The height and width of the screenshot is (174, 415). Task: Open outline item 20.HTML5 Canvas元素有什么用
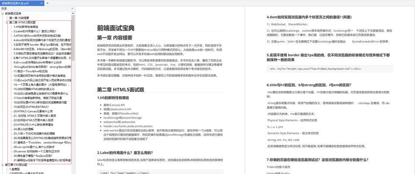click(33, 111)
